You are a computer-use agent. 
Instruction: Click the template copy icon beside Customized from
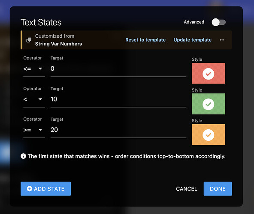29,40
